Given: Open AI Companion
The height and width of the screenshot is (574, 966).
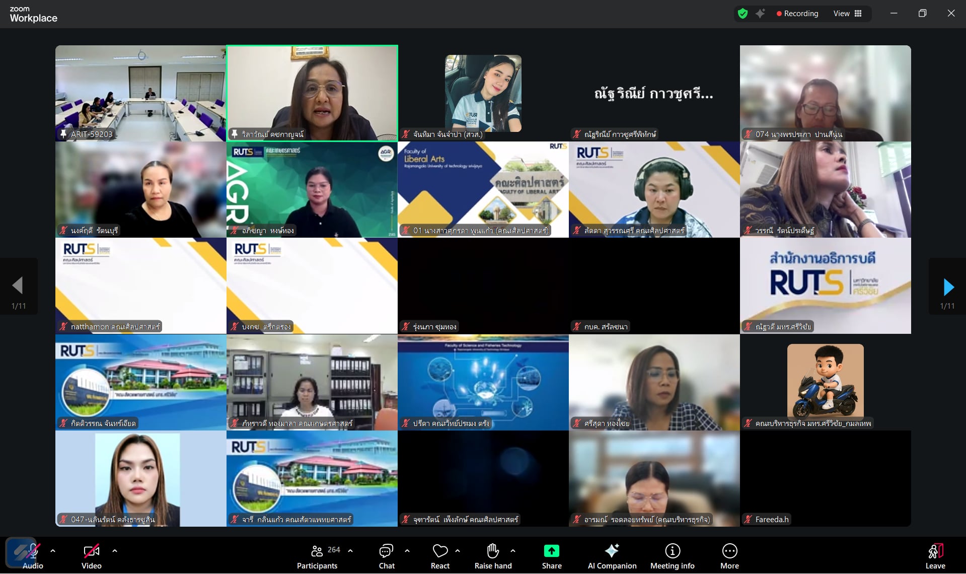Looking at the screenshot, I should 612,555.
